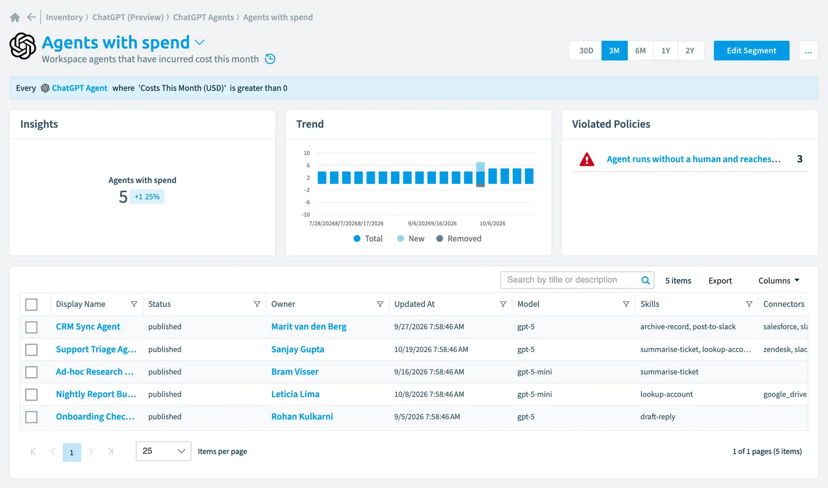The image size is (828, 488).
Task: Go to first page arrow
Action: [x=33, y=451]
